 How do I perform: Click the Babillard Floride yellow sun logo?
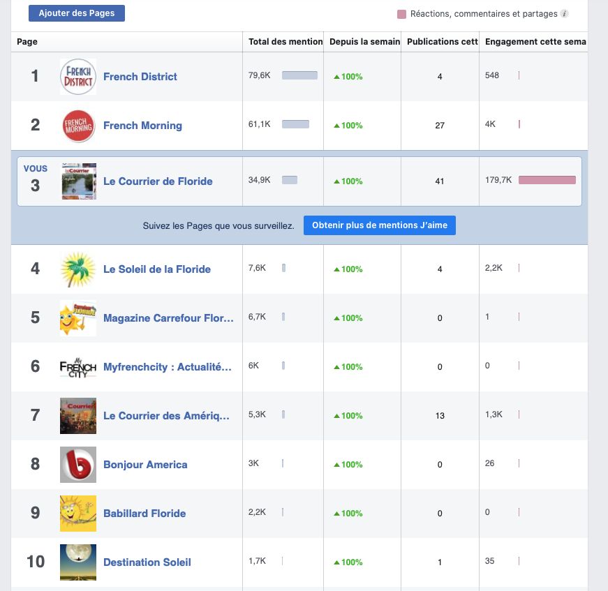pyautogui.click(x=78, y=514)
